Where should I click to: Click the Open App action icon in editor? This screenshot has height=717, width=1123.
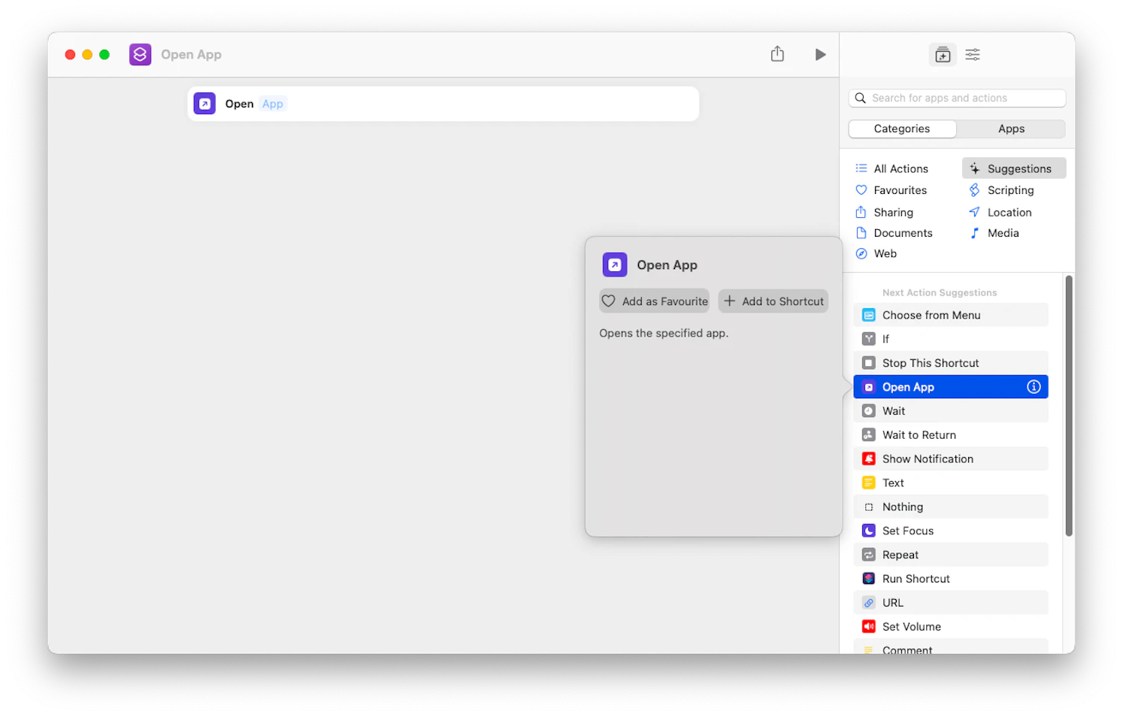click(204, 104)
